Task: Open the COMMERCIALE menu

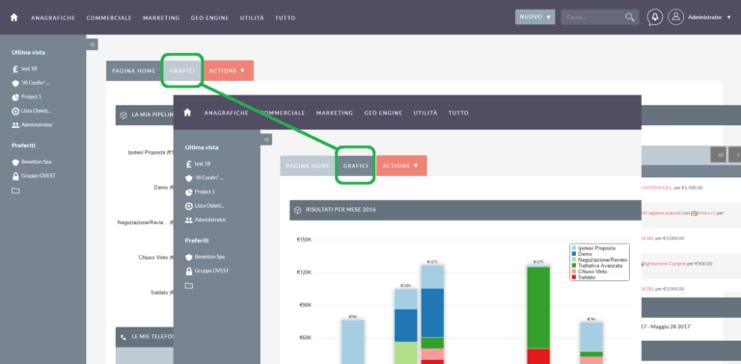Action: click(x=109, y=18)
